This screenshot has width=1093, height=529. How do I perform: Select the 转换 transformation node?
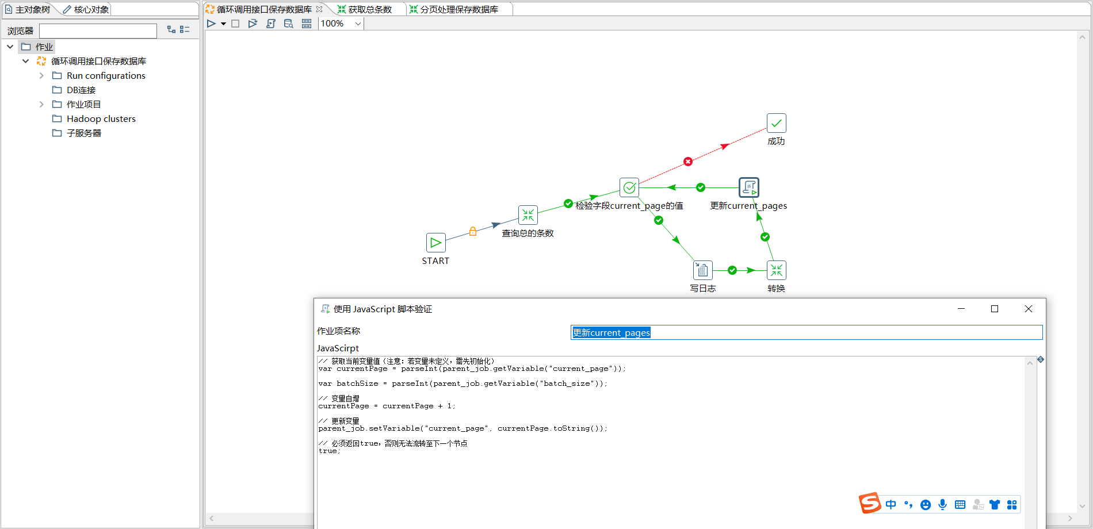click(x=776, y=270)
